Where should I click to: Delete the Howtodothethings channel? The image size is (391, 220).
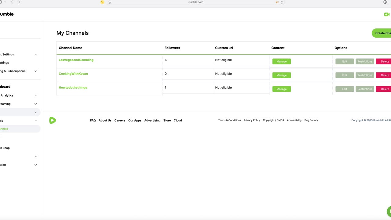click(x=383, y=89)
